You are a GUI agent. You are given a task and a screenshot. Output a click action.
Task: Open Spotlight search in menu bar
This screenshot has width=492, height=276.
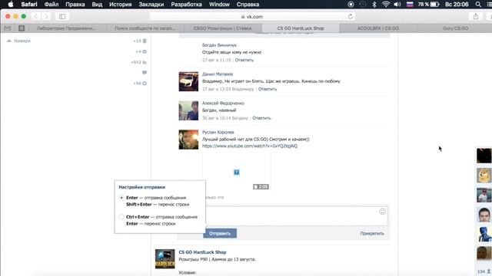coord(478,5)
